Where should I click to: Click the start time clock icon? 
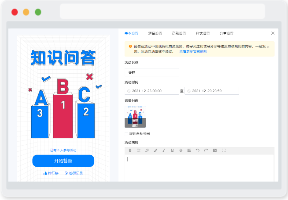tap(129, 91)
